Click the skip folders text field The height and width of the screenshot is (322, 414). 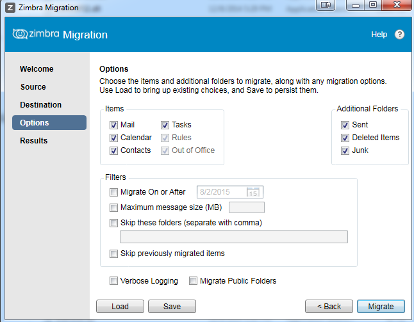point(234,237)
